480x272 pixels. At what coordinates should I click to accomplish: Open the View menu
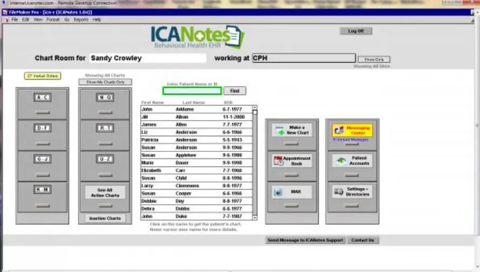[x=38, y=19]
